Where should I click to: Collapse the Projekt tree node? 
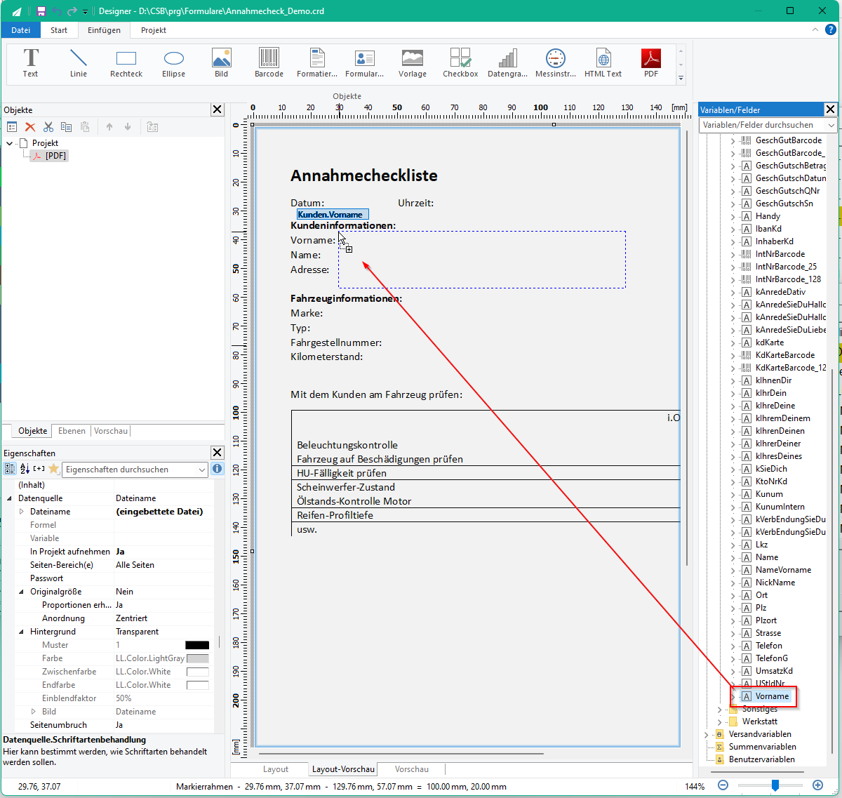coord(10,143)
